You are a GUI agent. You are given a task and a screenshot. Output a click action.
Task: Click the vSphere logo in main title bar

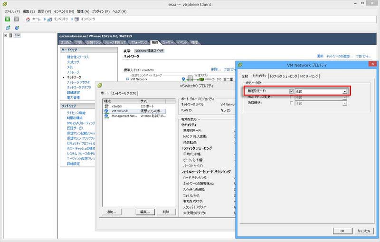[4, 4]
